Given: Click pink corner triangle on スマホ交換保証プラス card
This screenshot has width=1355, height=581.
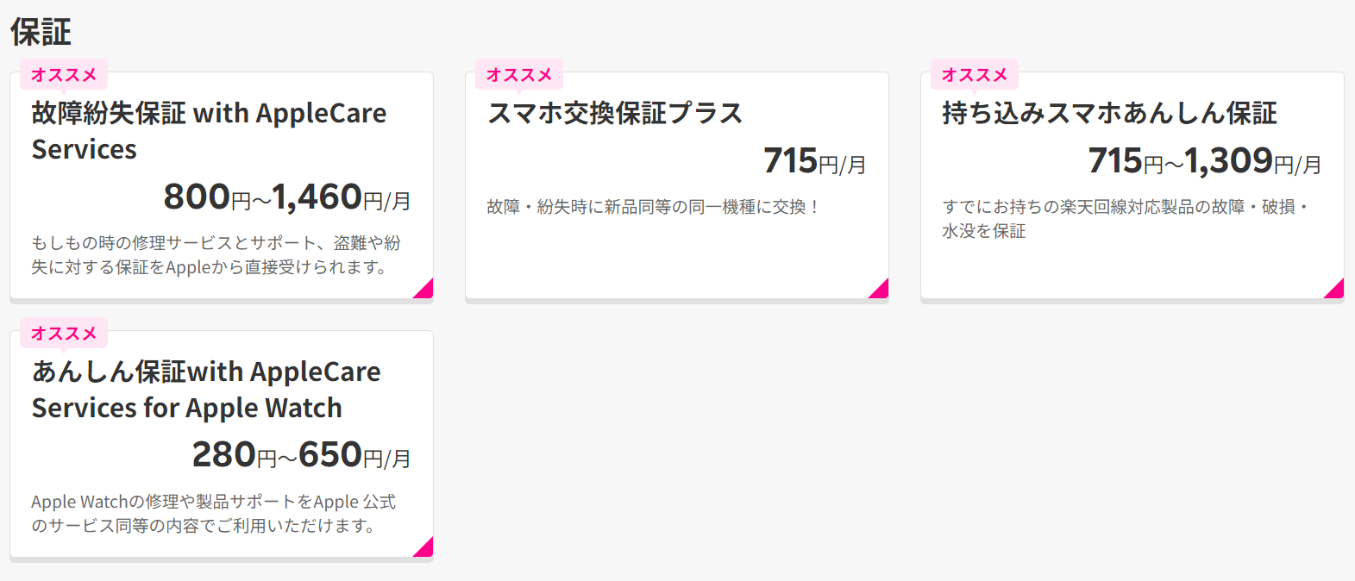Looking at the screenshot, I should [x=881, y=290].
